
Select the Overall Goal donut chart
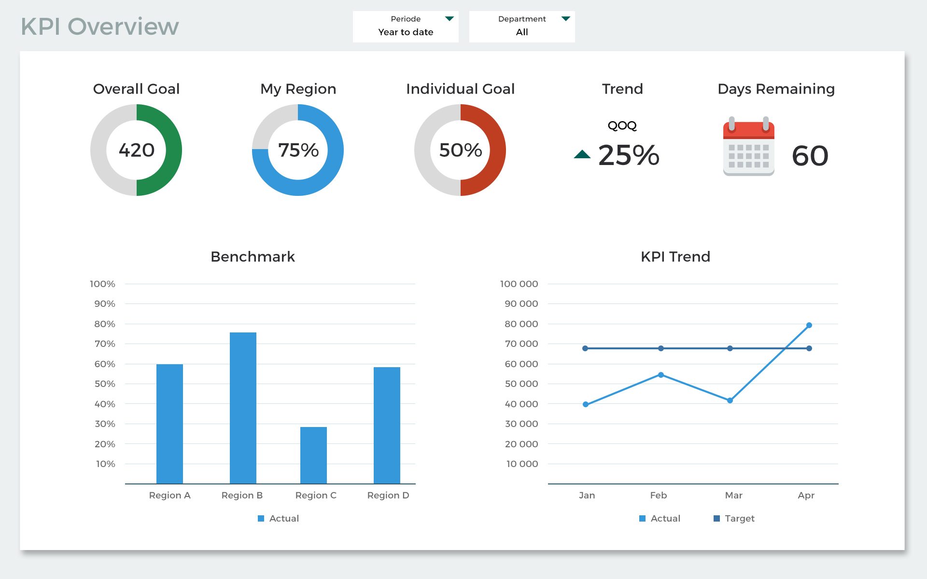[136, 150]
